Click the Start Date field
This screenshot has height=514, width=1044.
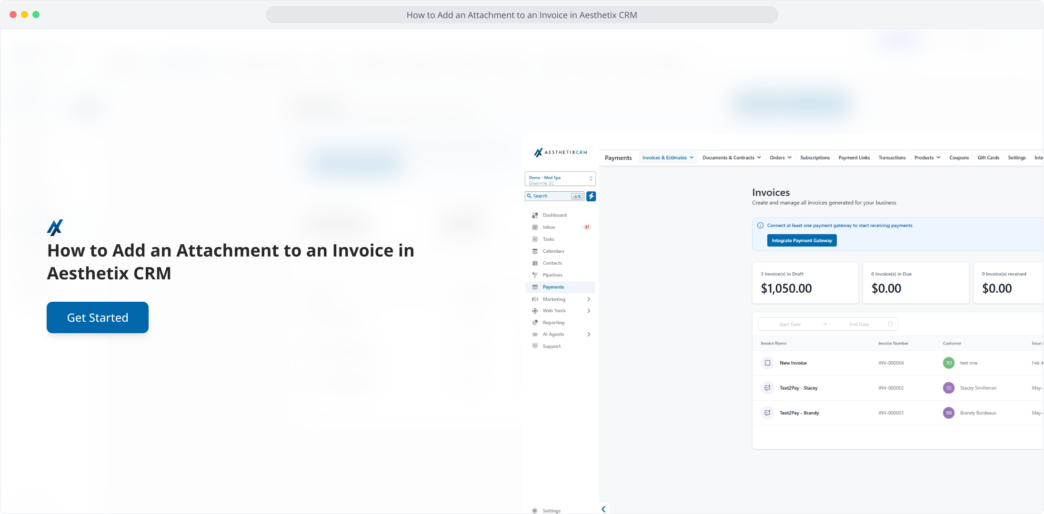coord(790,324)
